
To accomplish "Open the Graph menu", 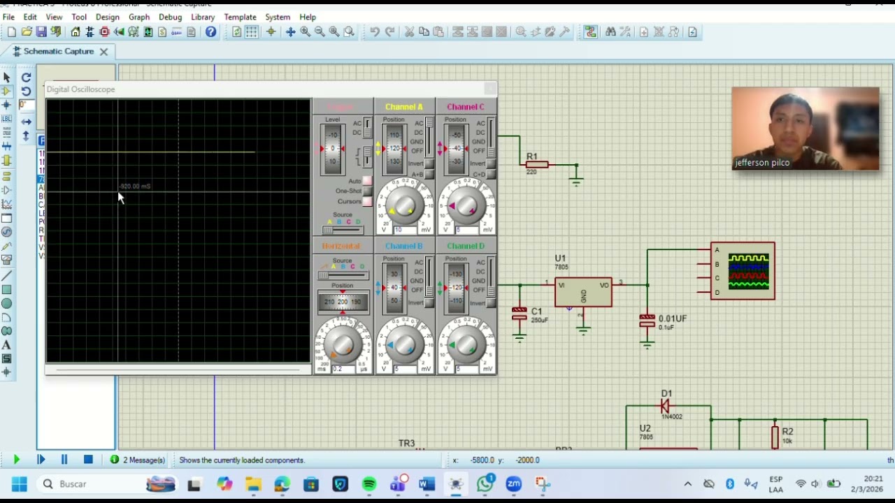I will pos(139,17).
